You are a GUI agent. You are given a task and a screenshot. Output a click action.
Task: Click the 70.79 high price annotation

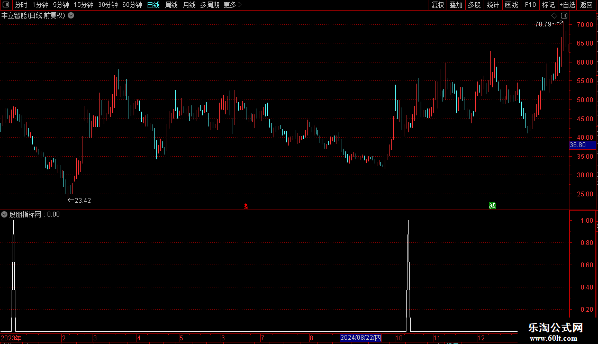click(543, 24)
